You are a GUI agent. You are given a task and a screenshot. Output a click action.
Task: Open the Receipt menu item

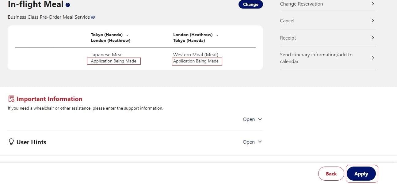288,38
